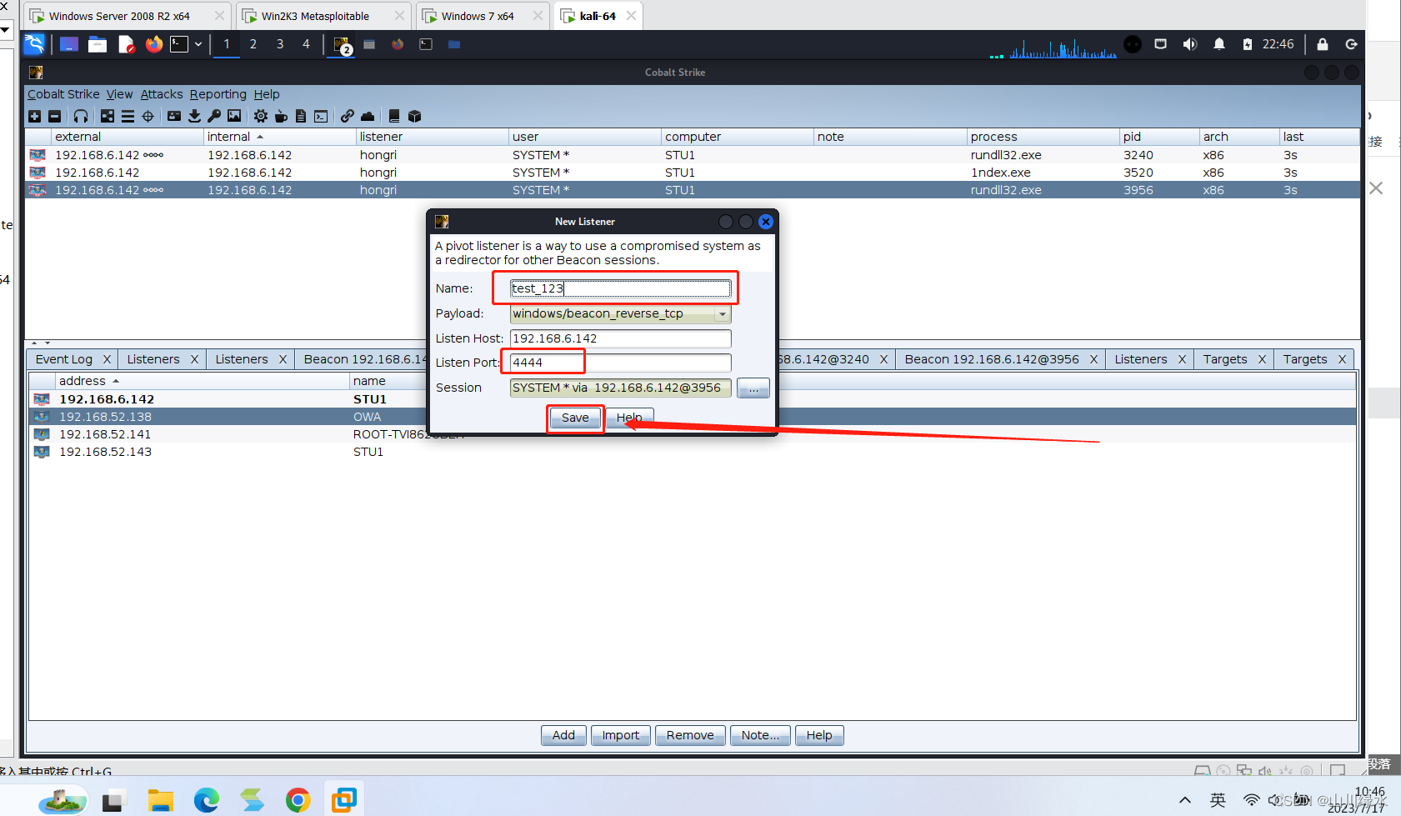Click Save in New Listener dialog
Screen dimensions: 1401x816
[x=575, y=418]
